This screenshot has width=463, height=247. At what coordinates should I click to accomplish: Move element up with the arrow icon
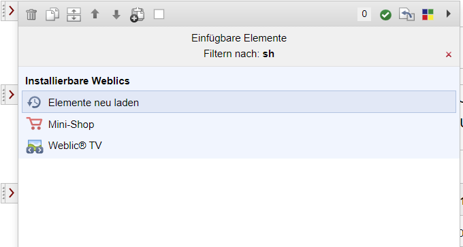[x=95, y=14]
